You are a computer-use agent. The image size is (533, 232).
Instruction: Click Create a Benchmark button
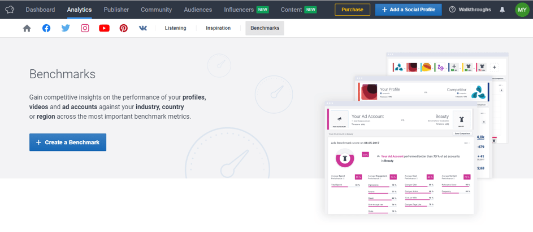68,142
